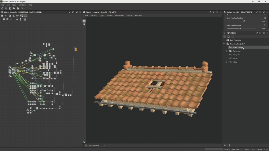This screenshot has height=151, width=269.
Task: Pin the Substance Model Graph panel
Action: pyautogui.click(x=70, y=12)
